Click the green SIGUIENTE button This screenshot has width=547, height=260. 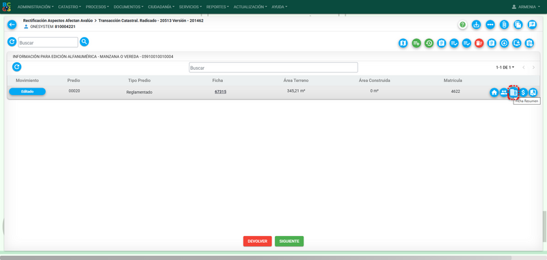289,241
